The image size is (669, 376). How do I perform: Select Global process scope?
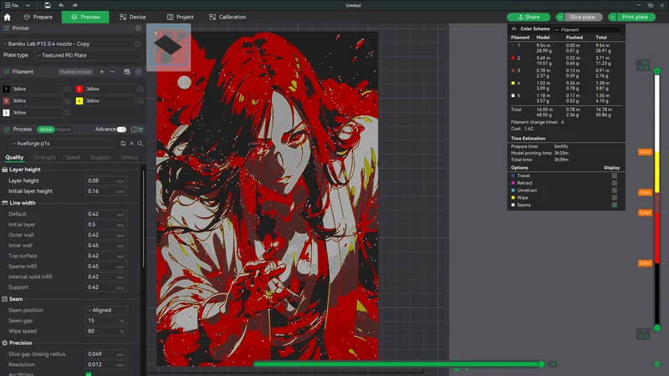(x=46, y=130)
